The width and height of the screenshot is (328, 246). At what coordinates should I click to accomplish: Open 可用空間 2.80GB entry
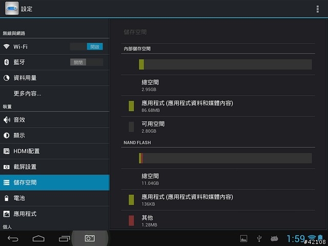[218, 127]
